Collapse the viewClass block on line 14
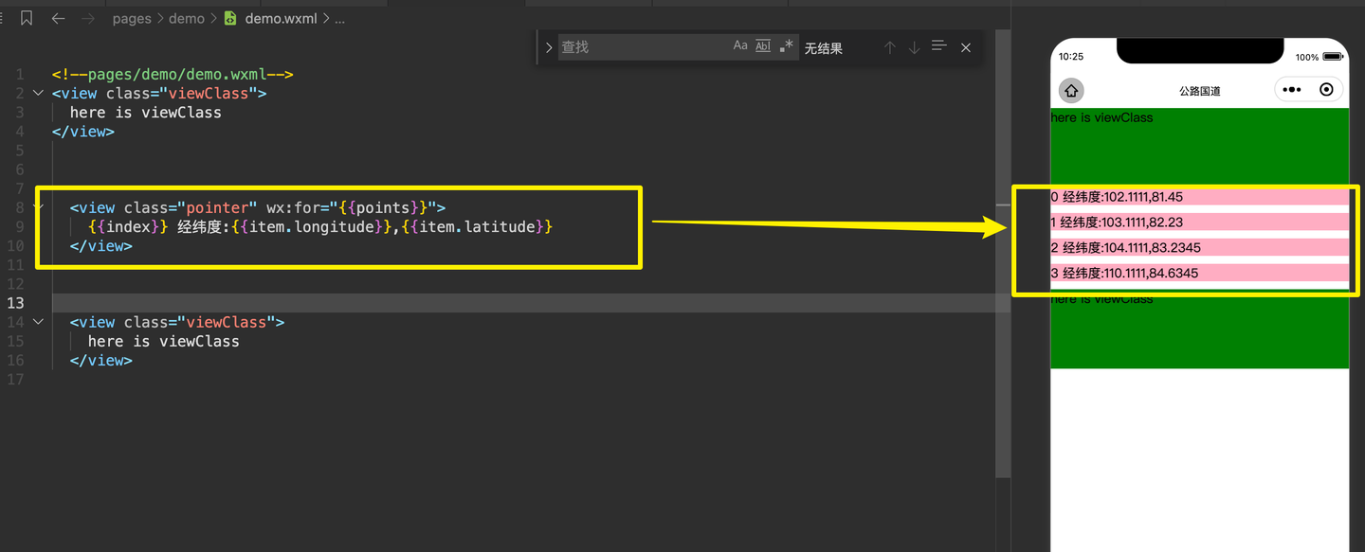1365x552 pixels. coord(38,322)
